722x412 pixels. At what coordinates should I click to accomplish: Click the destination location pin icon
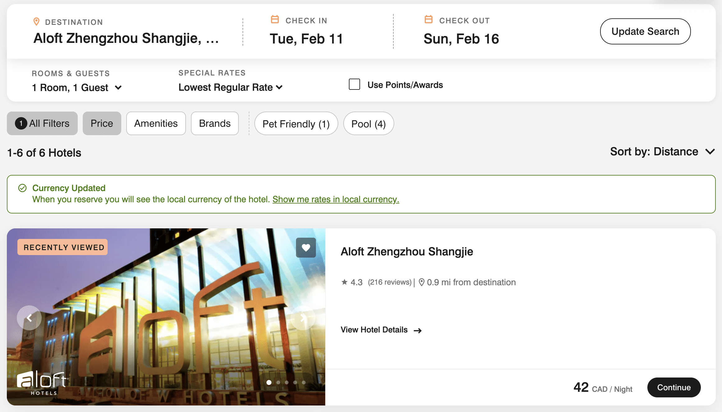point(36,22)
